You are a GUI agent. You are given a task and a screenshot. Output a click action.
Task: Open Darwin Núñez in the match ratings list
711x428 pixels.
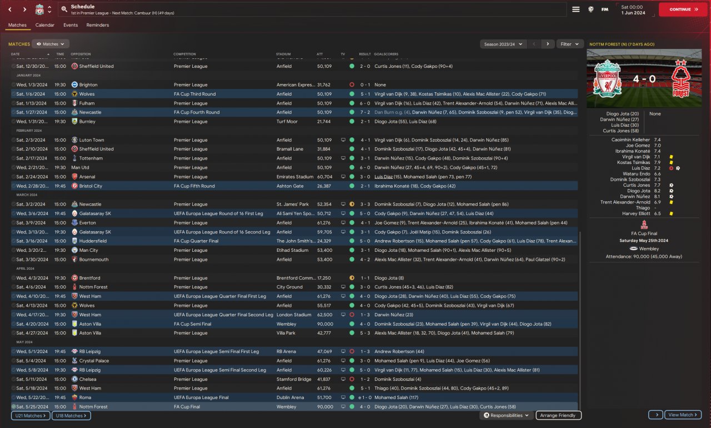click(635, 196)
